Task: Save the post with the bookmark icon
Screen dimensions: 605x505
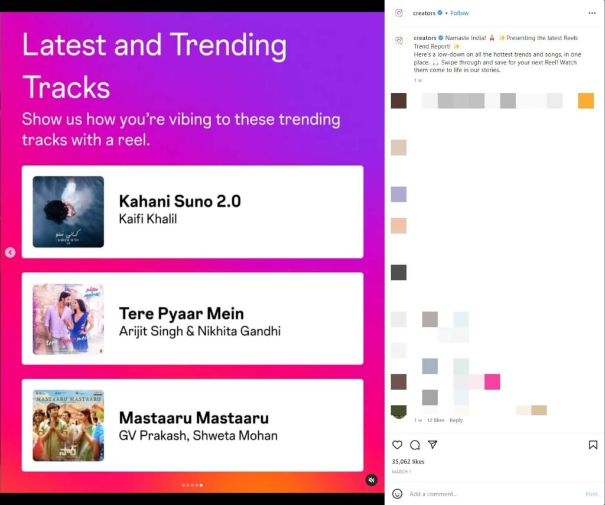Action: pyautogui.click(x=593, y=445)
